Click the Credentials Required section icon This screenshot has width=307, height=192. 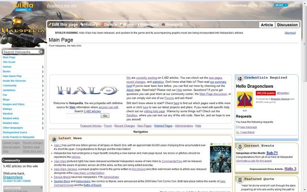(x=240, y=78)
